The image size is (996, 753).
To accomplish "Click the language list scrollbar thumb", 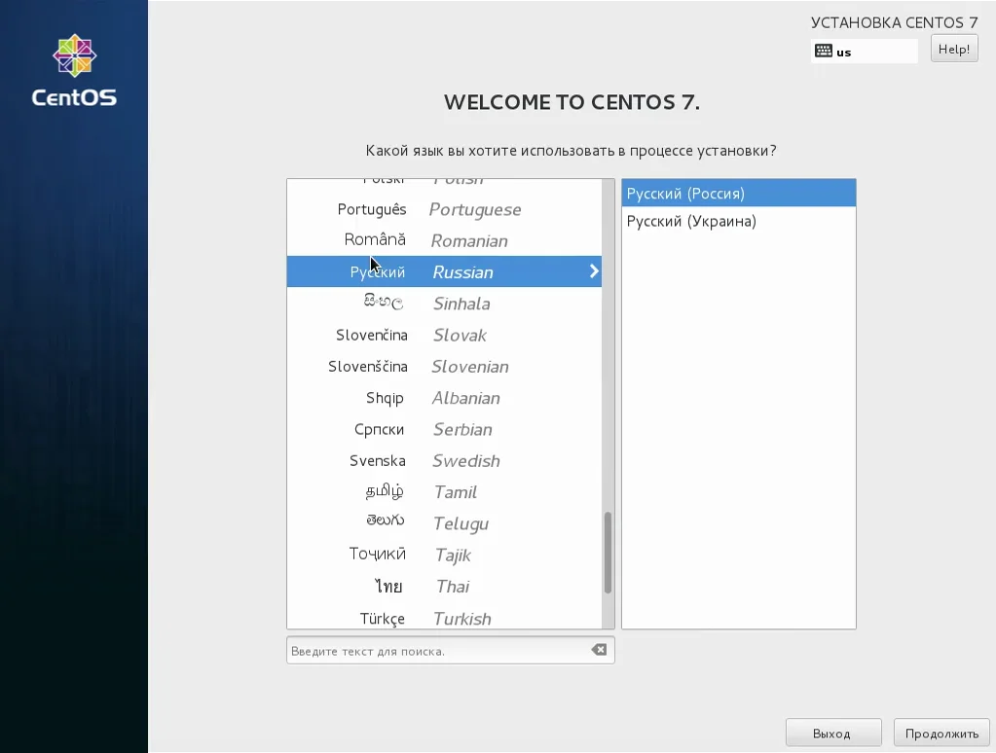I will (x=608, y=553).
